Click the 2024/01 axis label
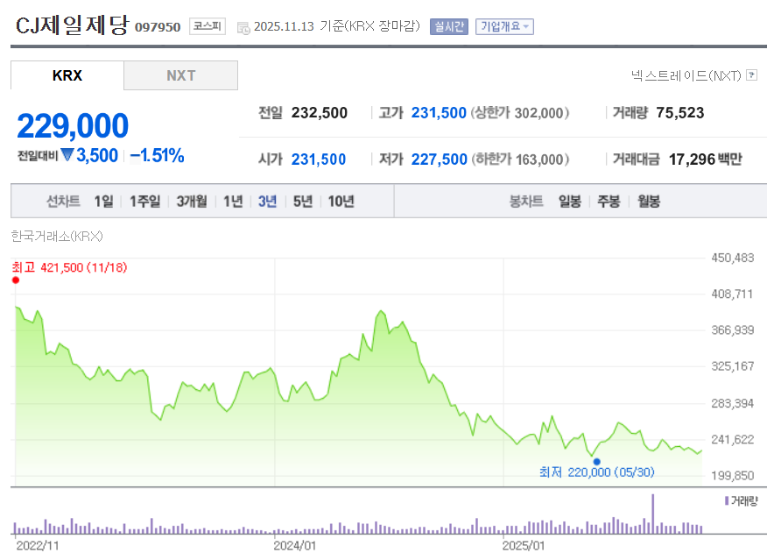The height and width of the screenshot is (560, 767). 295,546
